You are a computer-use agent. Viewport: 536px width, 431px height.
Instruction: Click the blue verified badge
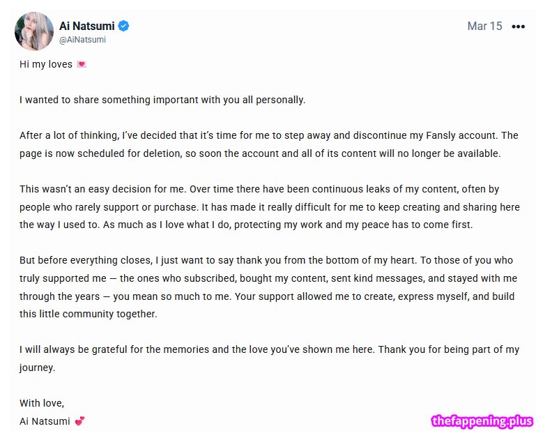click(123, 27)
